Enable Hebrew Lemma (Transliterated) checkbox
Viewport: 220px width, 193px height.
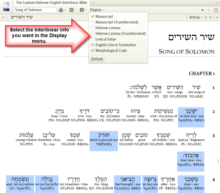92,34
